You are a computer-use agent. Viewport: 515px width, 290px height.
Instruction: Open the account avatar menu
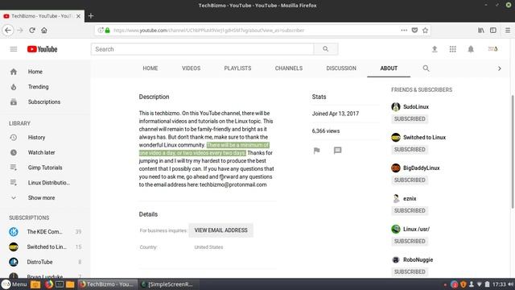(492, 49)
